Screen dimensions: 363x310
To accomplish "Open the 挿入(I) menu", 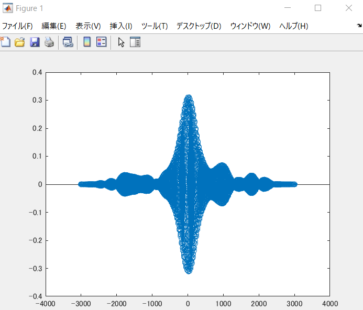I will click(x=121, y=26).
